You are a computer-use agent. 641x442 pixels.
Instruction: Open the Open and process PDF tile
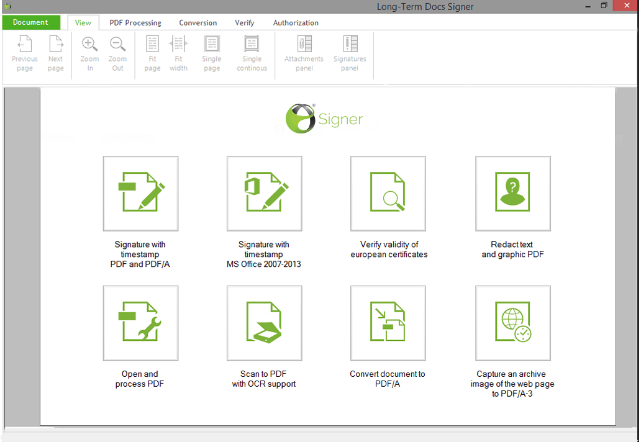click(x=140, y=323)
